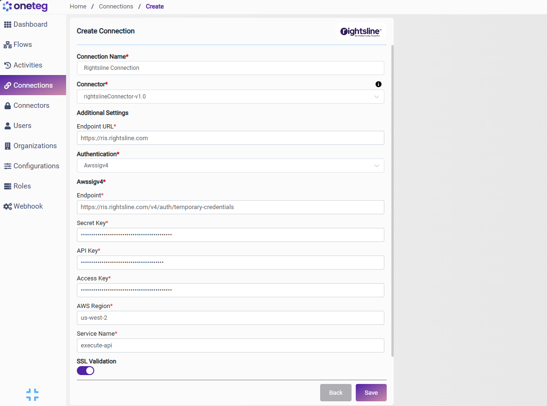547x406 pixels.
Task: Click the Create Connection heading
Action: point(105,31)
